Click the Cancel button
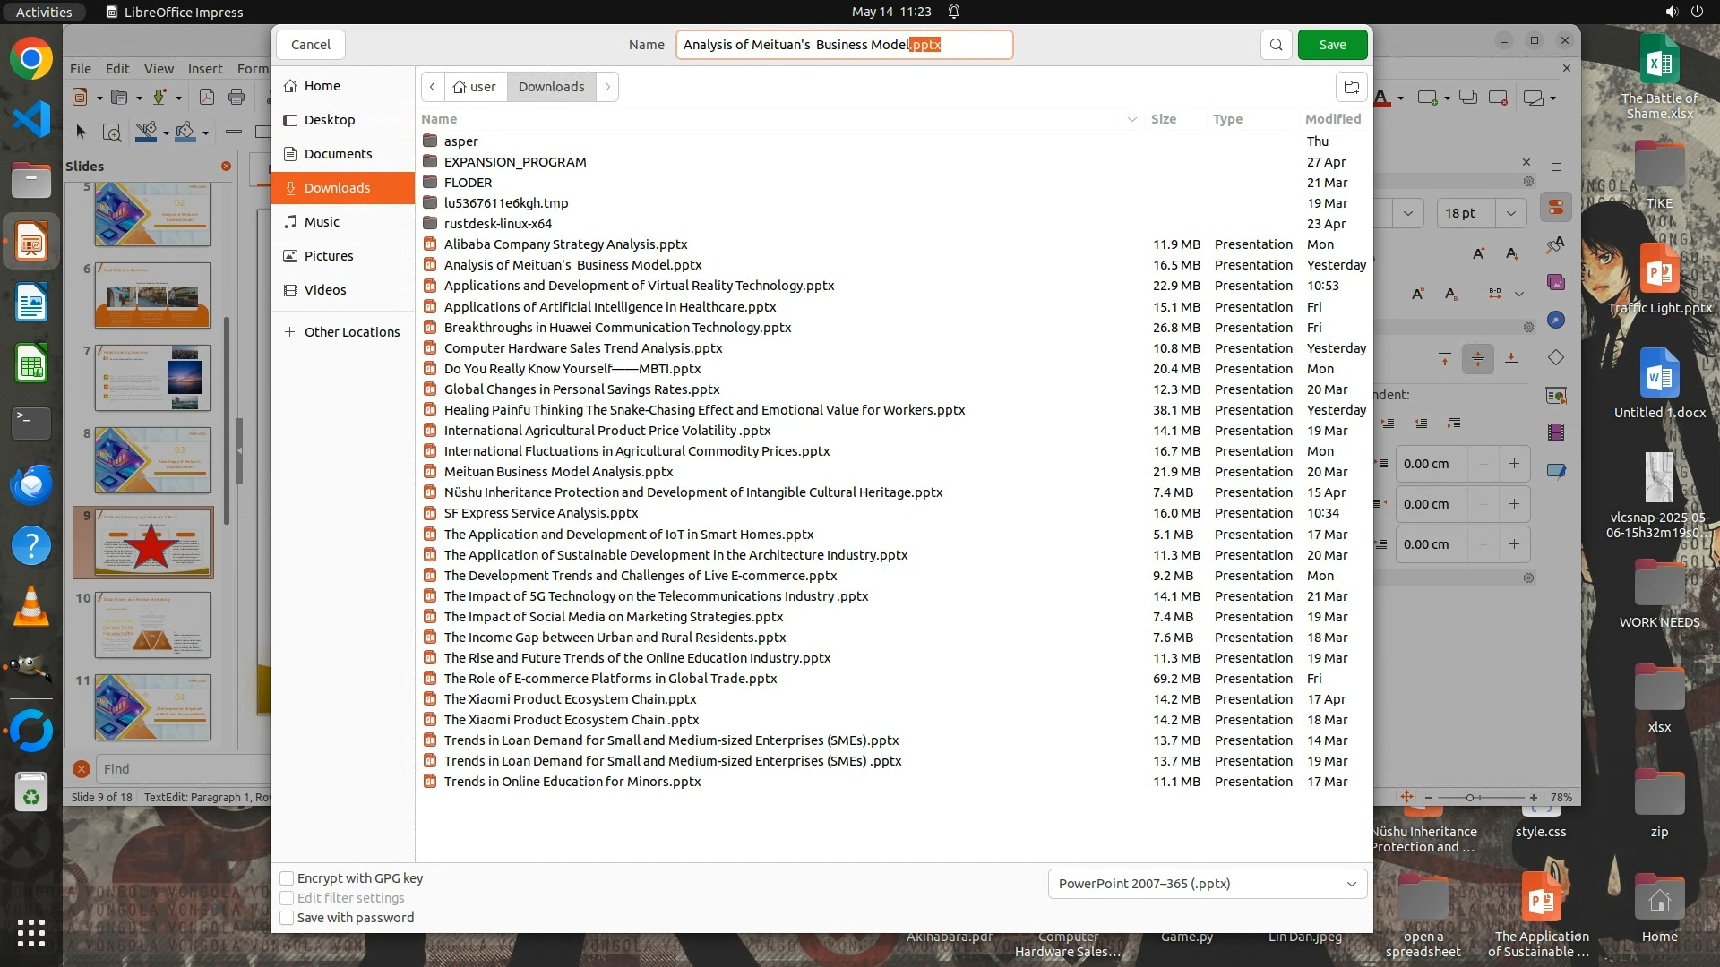 coord(310,45)
